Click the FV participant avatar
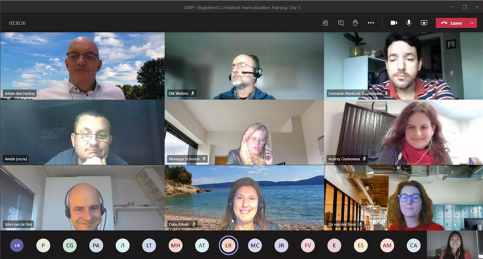Image resolution: width=483 pixels, height=259 pixels. [x=308, y=245]
